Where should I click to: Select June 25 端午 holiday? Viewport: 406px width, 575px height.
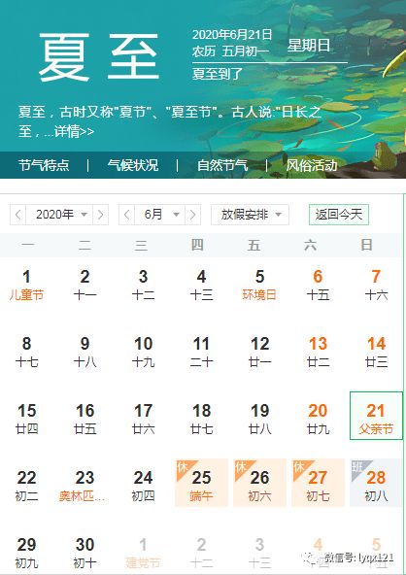click(x=201, y=483)
